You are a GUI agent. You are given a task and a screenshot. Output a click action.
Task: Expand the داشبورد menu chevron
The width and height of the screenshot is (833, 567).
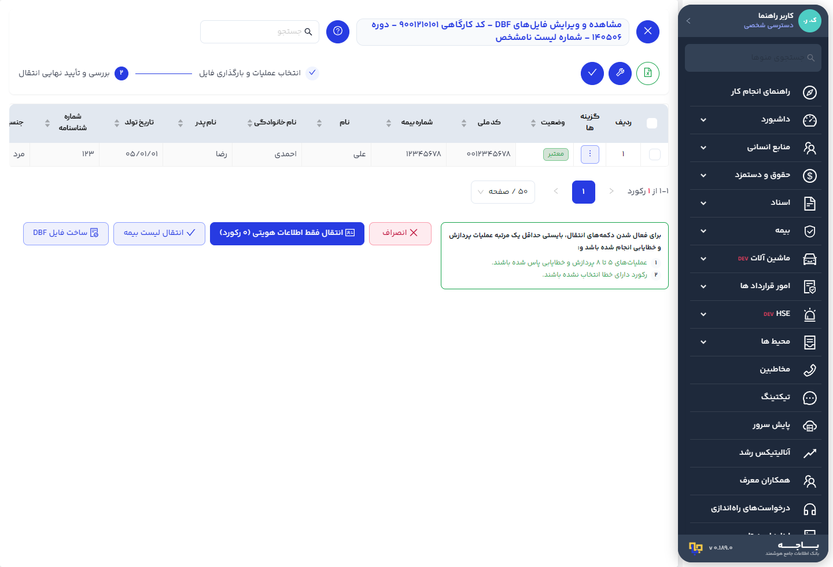pyautogui.click(x=703, y=120)
